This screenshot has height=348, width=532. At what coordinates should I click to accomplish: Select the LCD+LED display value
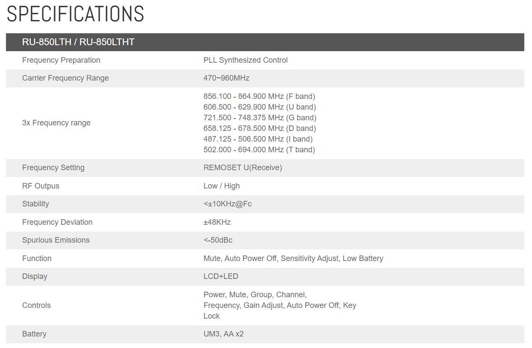coord(220,276)
